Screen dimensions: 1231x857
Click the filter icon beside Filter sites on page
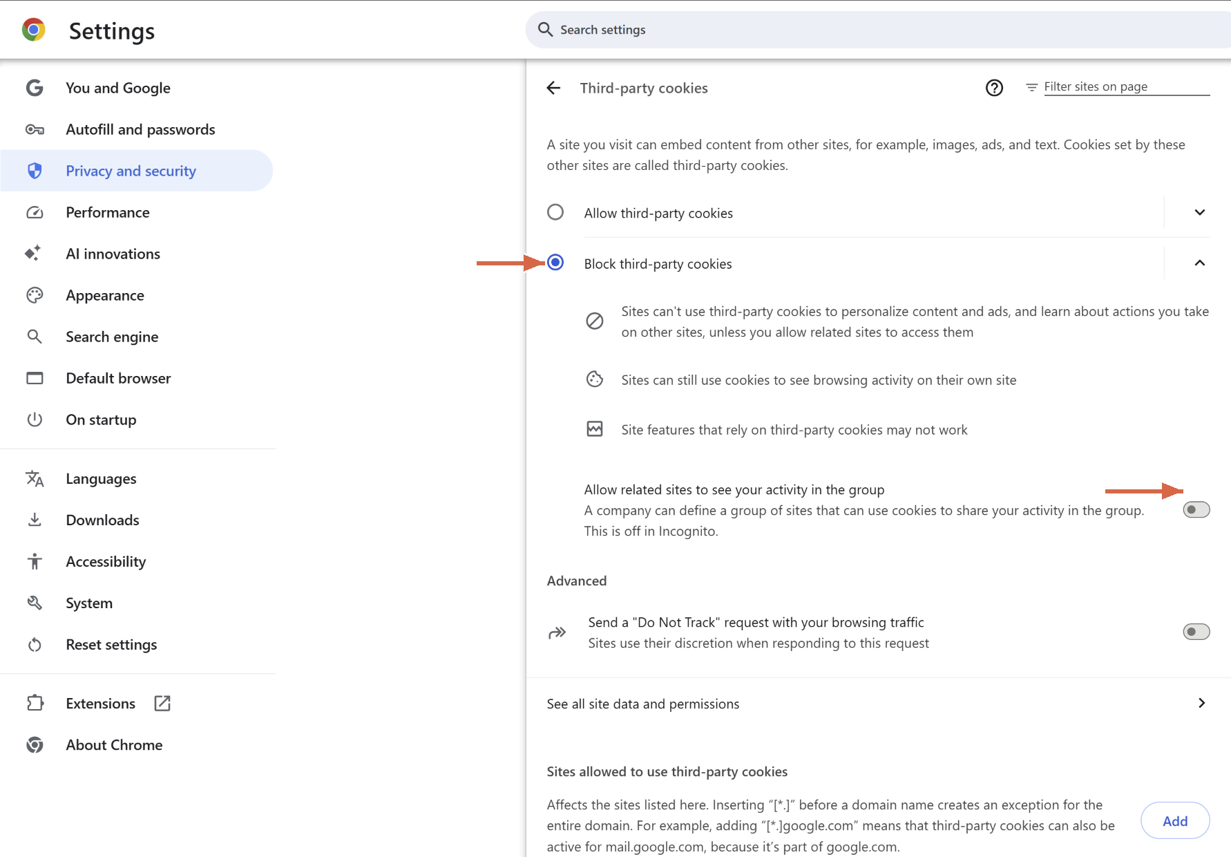point(1031,87)
